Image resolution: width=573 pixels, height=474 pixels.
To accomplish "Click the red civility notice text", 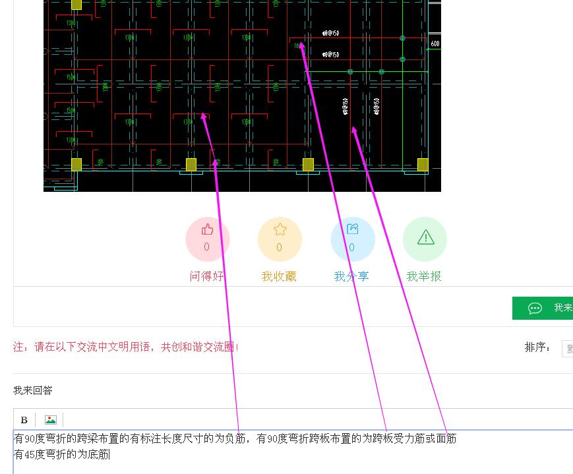I will coord(125,348).
